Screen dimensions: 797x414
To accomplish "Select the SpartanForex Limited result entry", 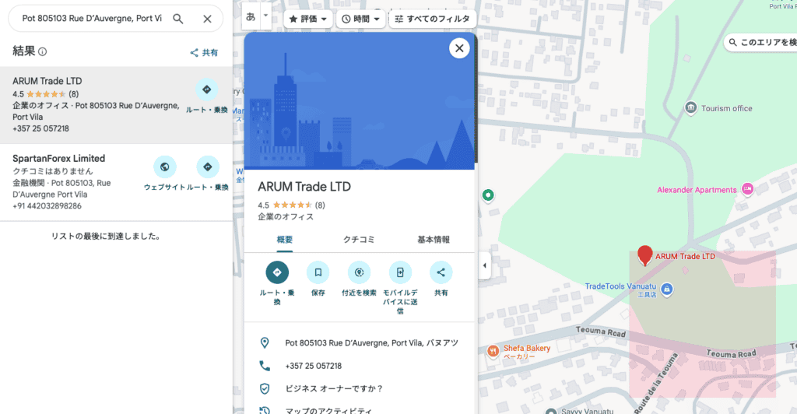I will pos(117,182).
